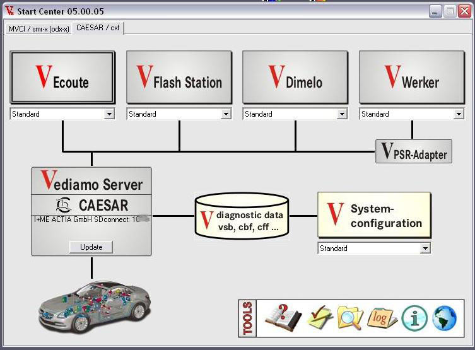Start the Werker application
Screen dimensions: 475x350
coord(412,78)
